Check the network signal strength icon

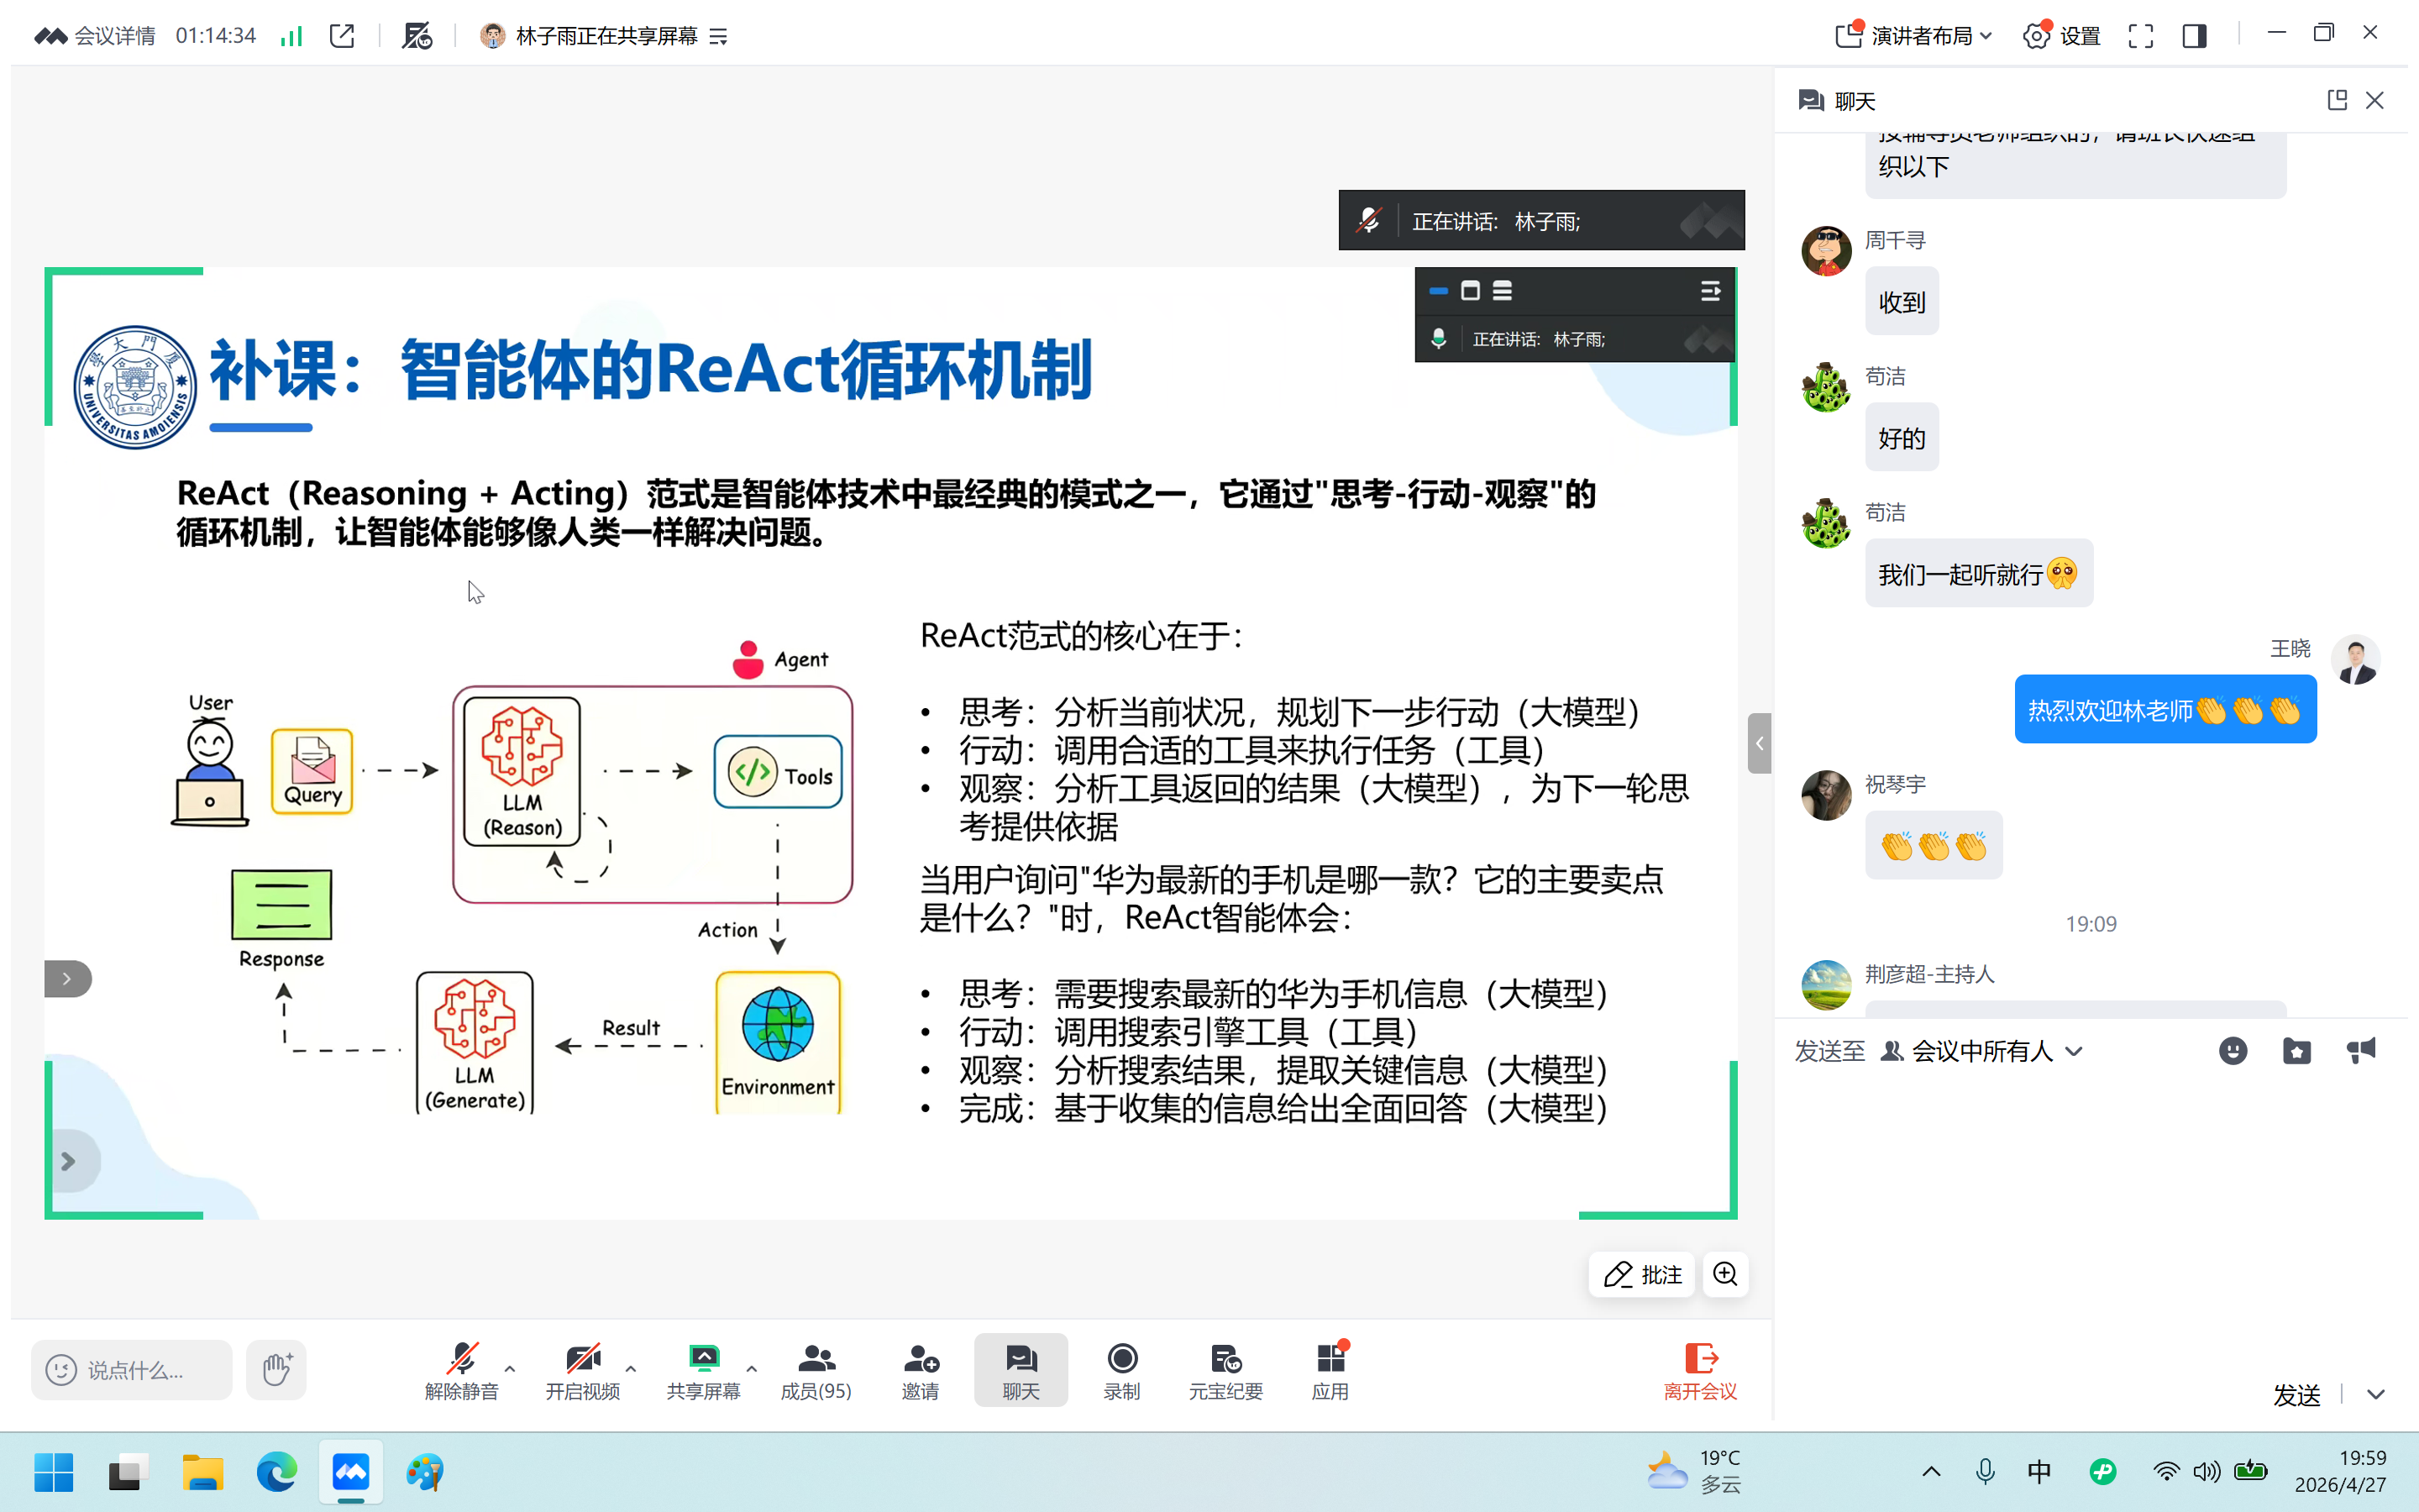pos(291,36)
